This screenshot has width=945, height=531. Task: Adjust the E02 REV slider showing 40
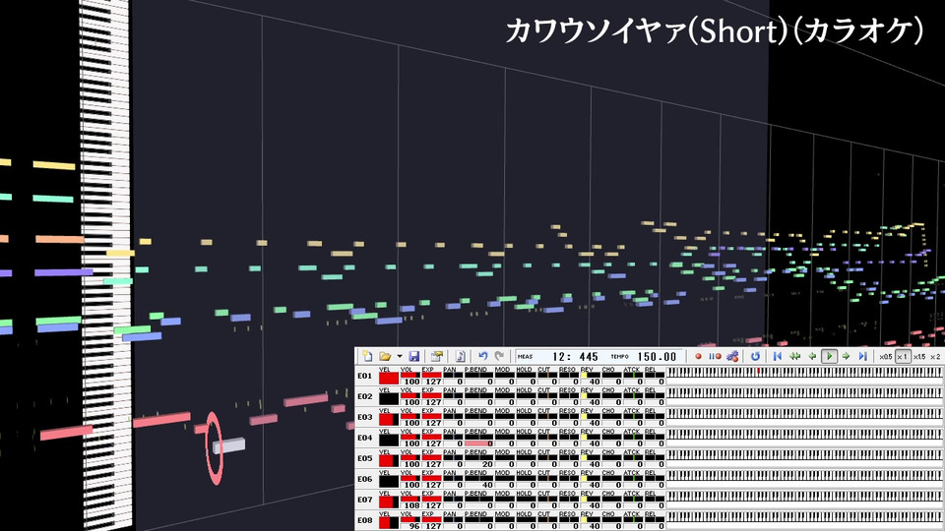590,395
